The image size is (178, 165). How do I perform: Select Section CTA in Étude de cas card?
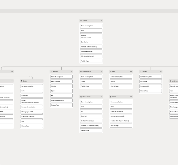click(x=91, y=126)
